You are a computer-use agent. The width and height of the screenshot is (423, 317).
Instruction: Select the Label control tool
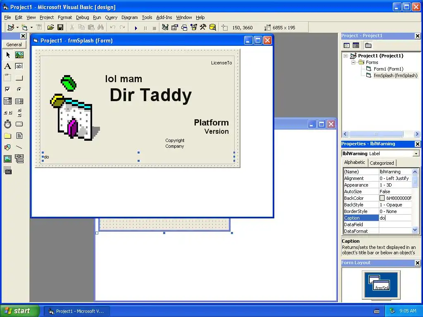pyautogui.click(x=8, y=66)
